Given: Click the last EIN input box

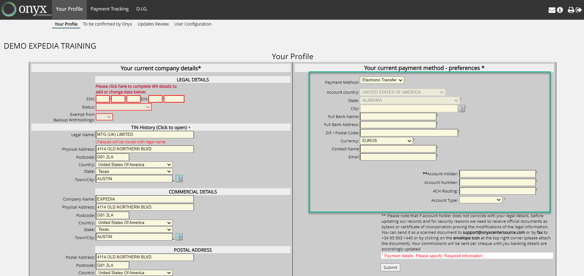Looking at the screenshot, I should (x=174, y=99).
